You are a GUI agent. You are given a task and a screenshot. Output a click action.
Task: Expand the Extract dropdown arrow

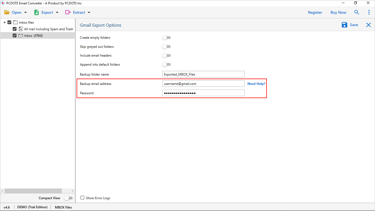pyautogui.click(x=89, y=13)
